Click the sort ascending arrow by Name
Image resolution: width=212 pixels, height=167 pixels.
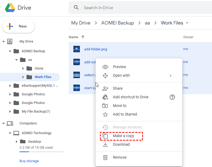pyautogui.click(x=83, y=37)
